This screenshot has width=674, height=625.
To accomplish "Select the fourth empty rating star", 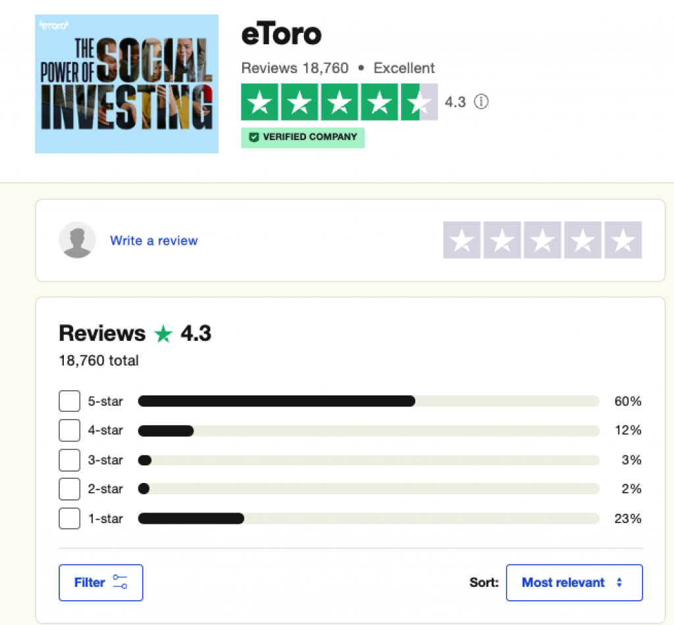I will point(583,240).
